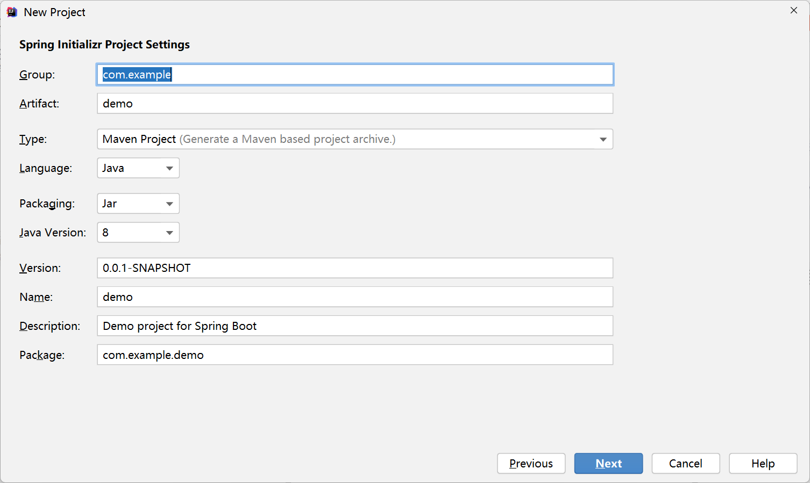This screenshot has width=810, height=483.
Task: Click the Package label
Action: tap(42, 355)
